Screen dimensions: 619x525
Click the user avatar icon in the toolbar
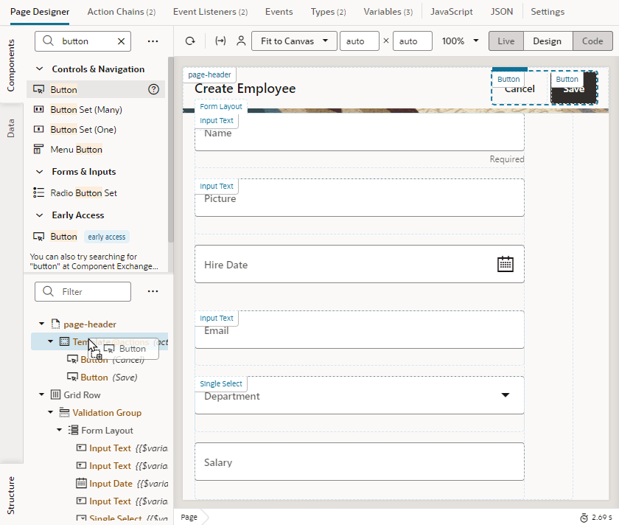coord(241,41)
